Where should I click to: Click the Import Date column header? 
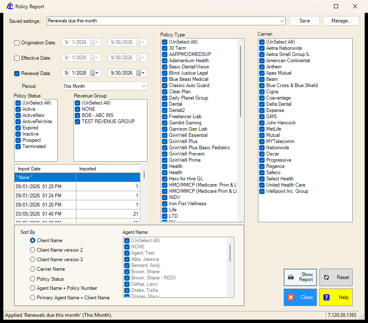45,169
